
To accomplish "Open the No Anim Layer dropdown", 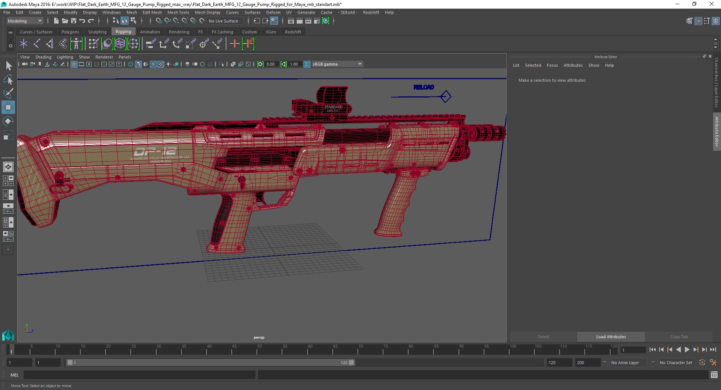I will [x=628, y=363].
